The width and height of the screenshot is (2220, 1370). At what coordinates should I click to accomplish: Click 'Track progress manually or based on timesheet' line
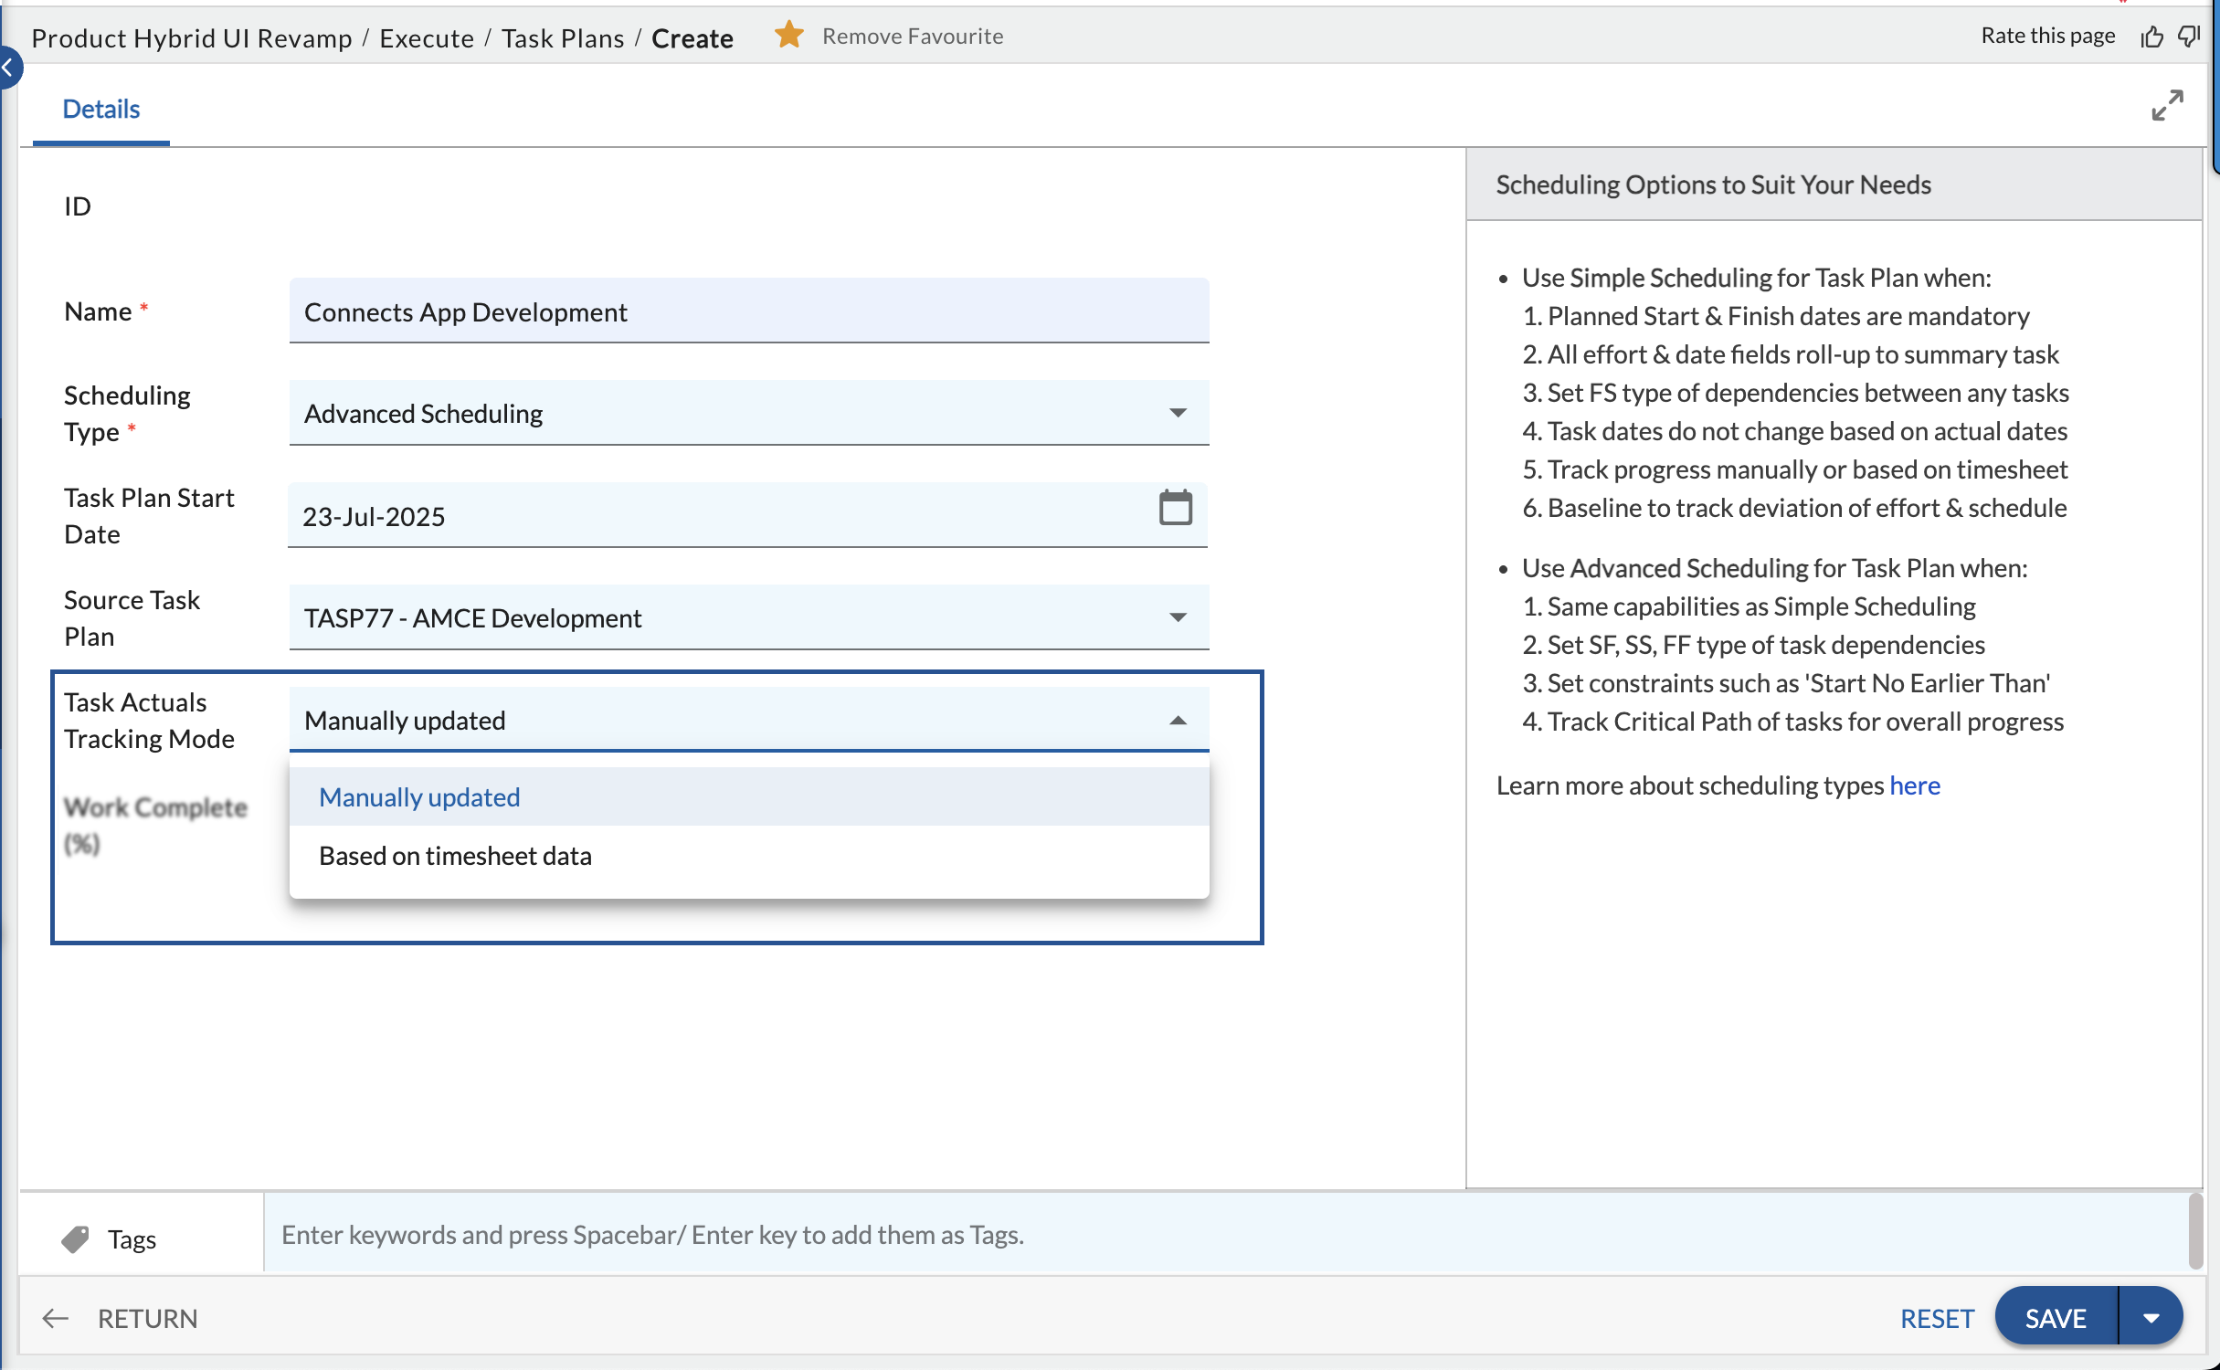[x=1794, y=469]
